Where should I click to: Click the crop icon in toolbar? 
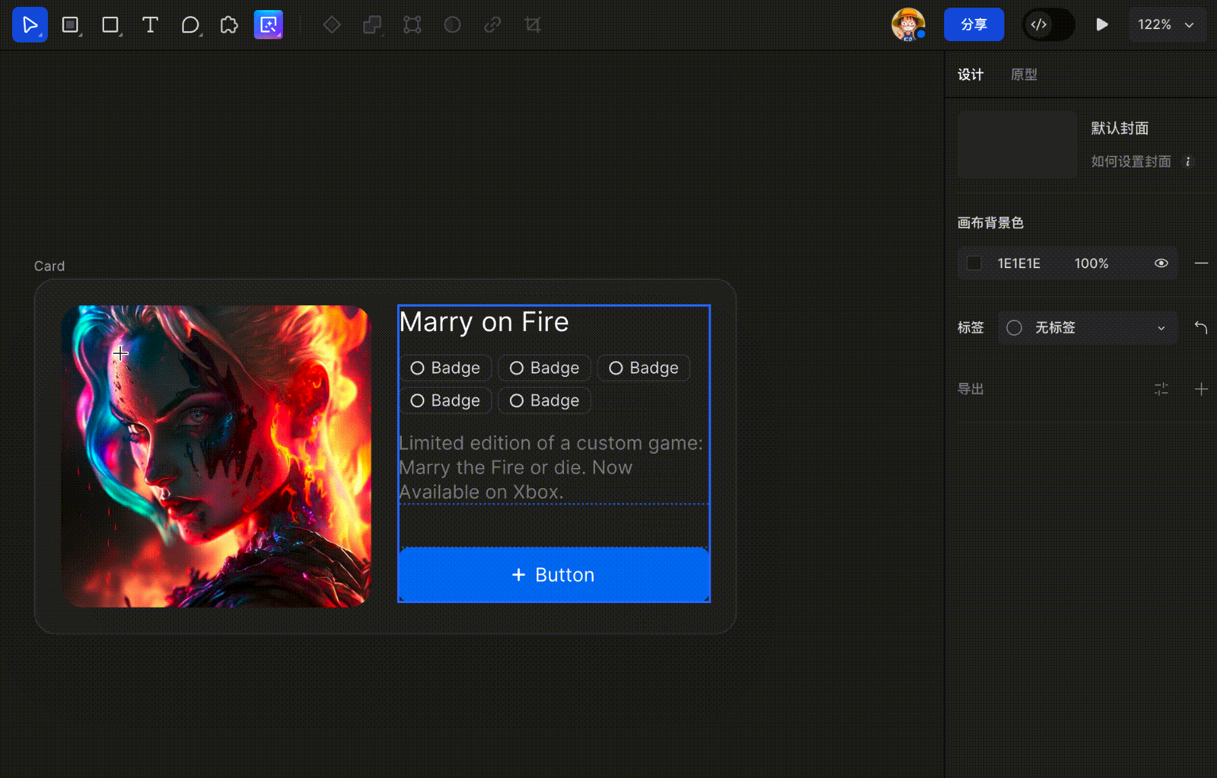(533, 25)
